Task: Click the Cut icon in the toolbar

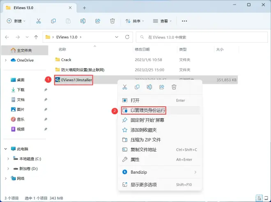Action: click(x=39, y=21)
